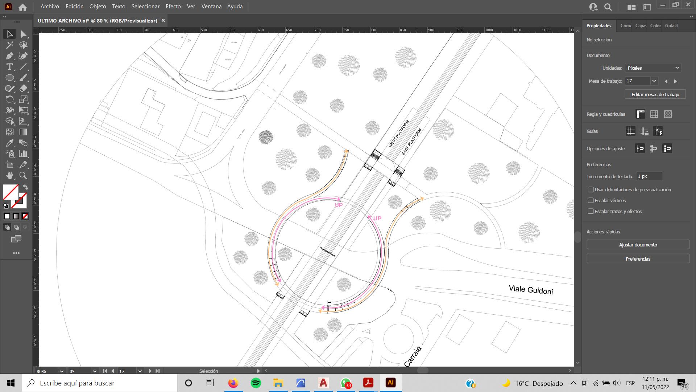
Task: Select the Hand tool
Action: click(9, 176)
